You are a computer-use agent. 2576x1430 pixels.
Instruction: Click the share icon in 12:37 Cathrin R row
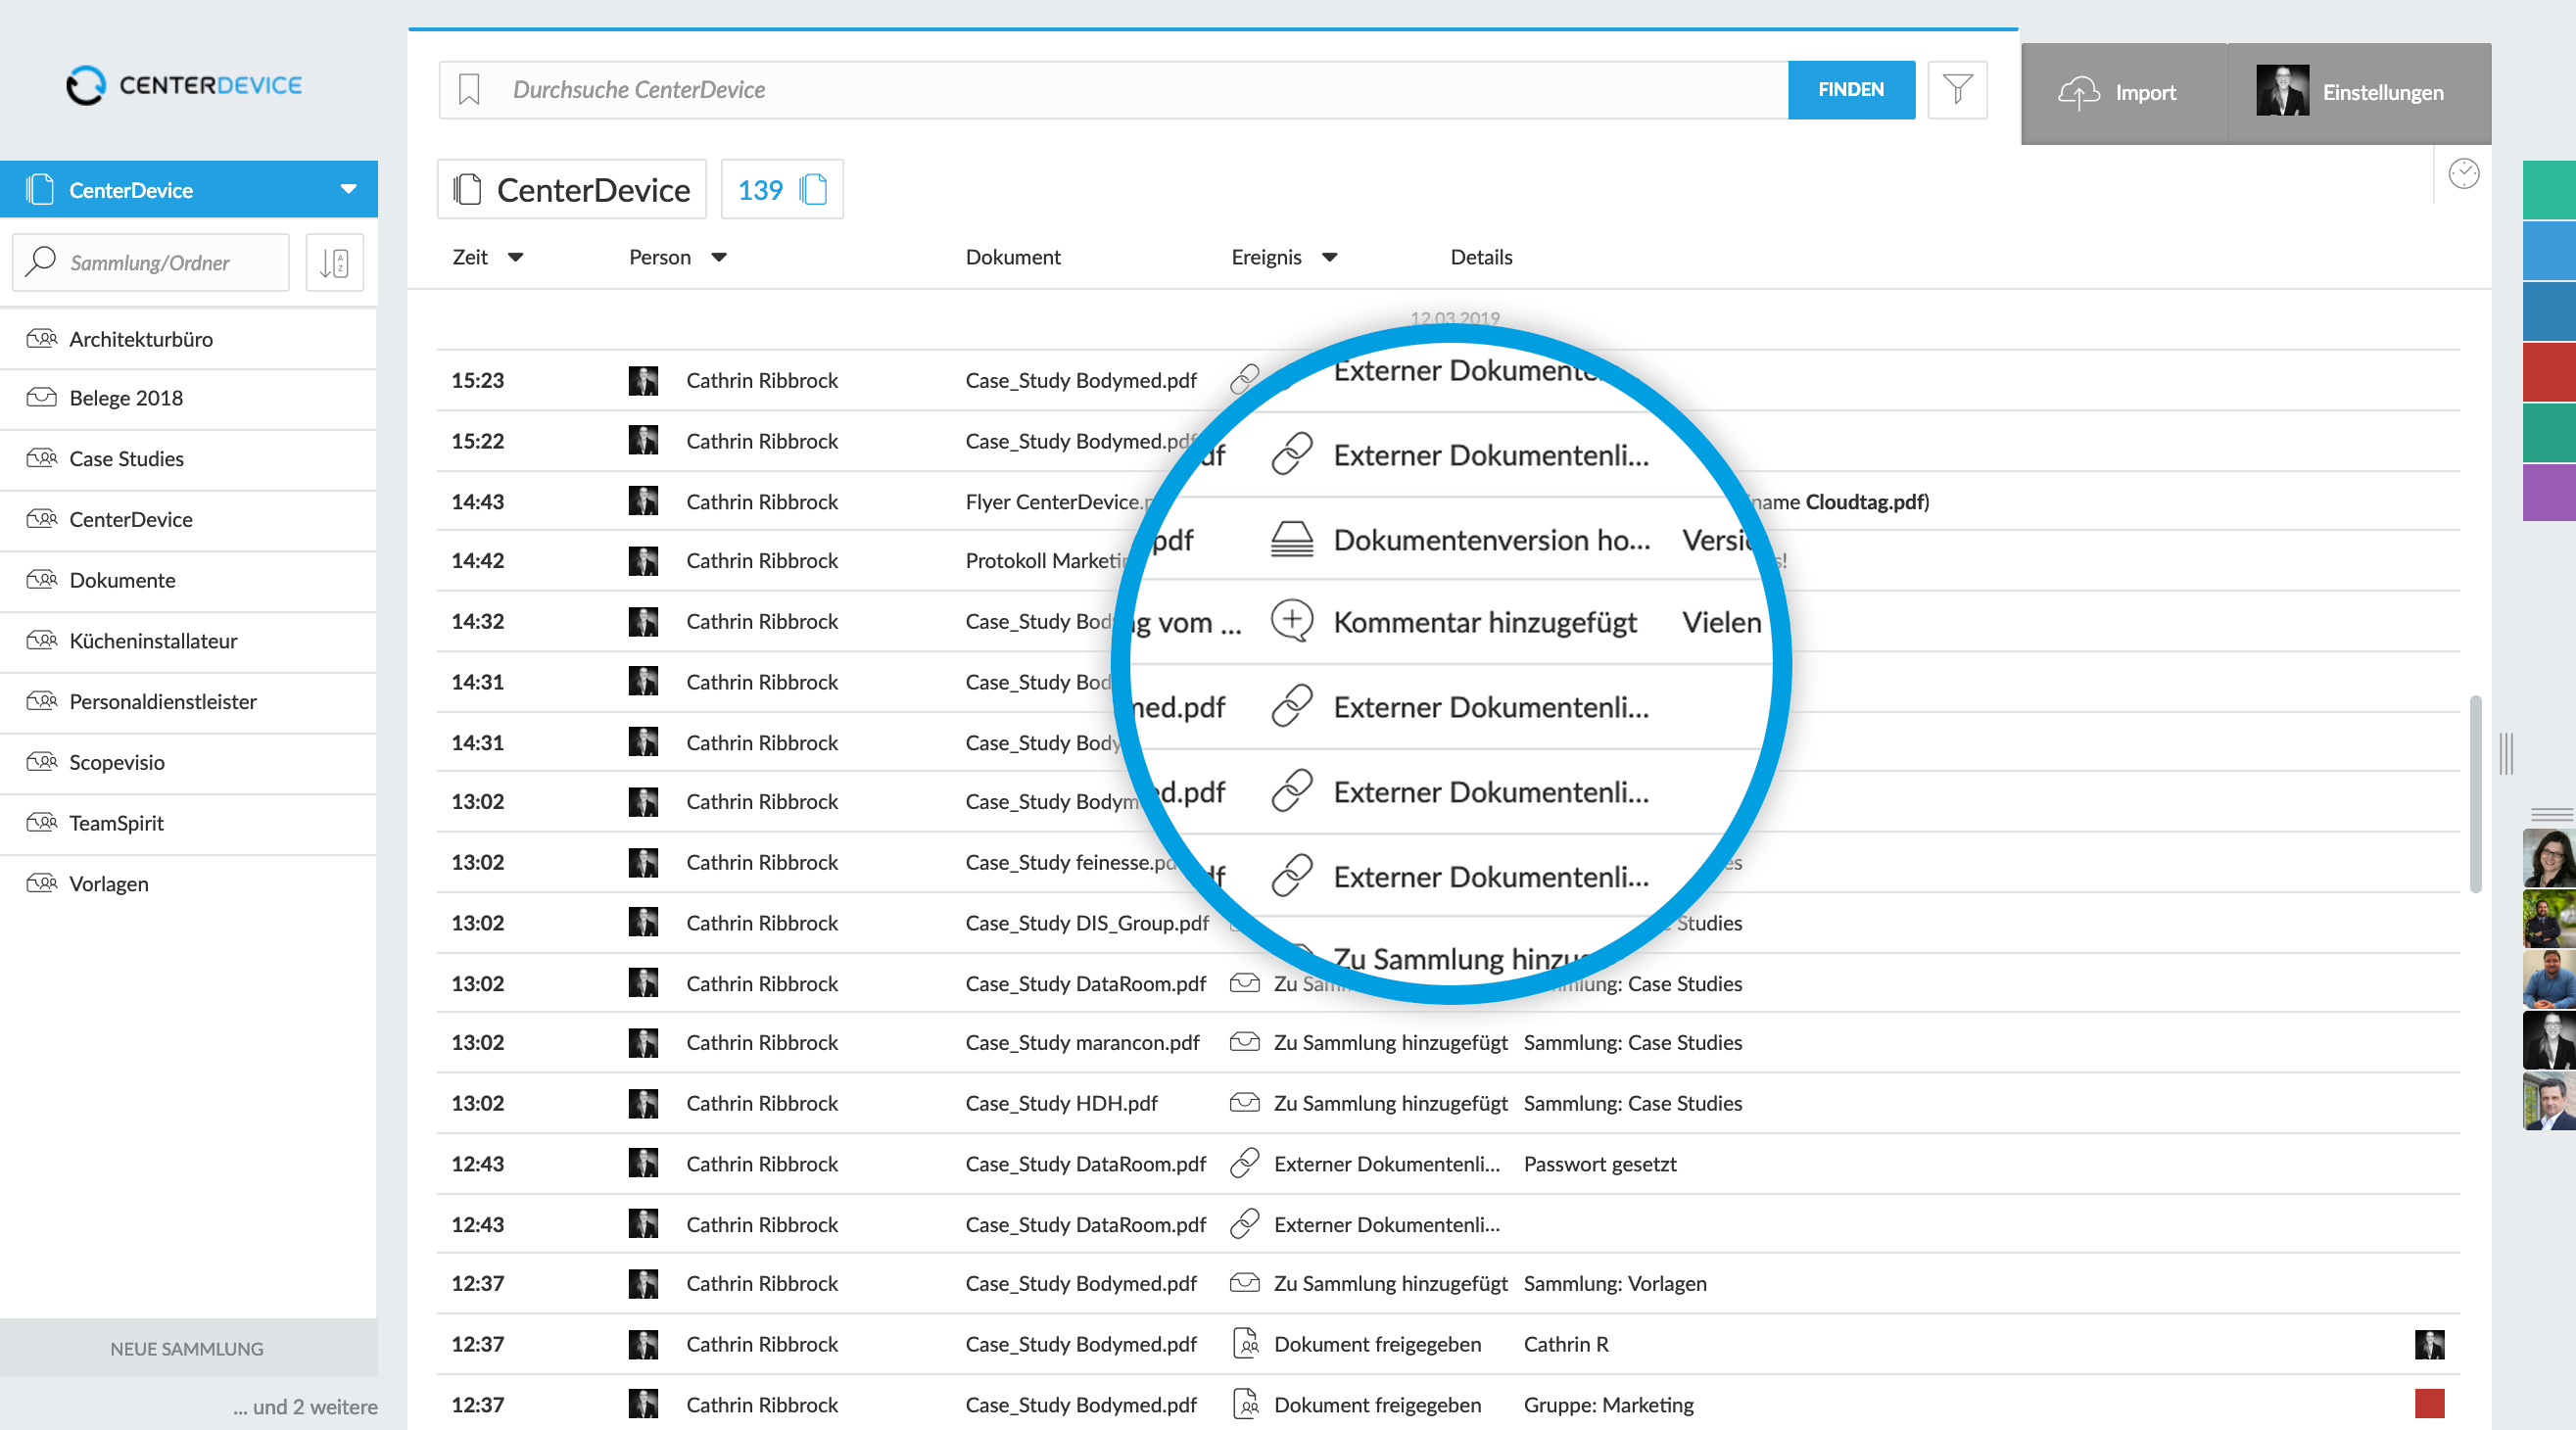pos(1245,1343)
